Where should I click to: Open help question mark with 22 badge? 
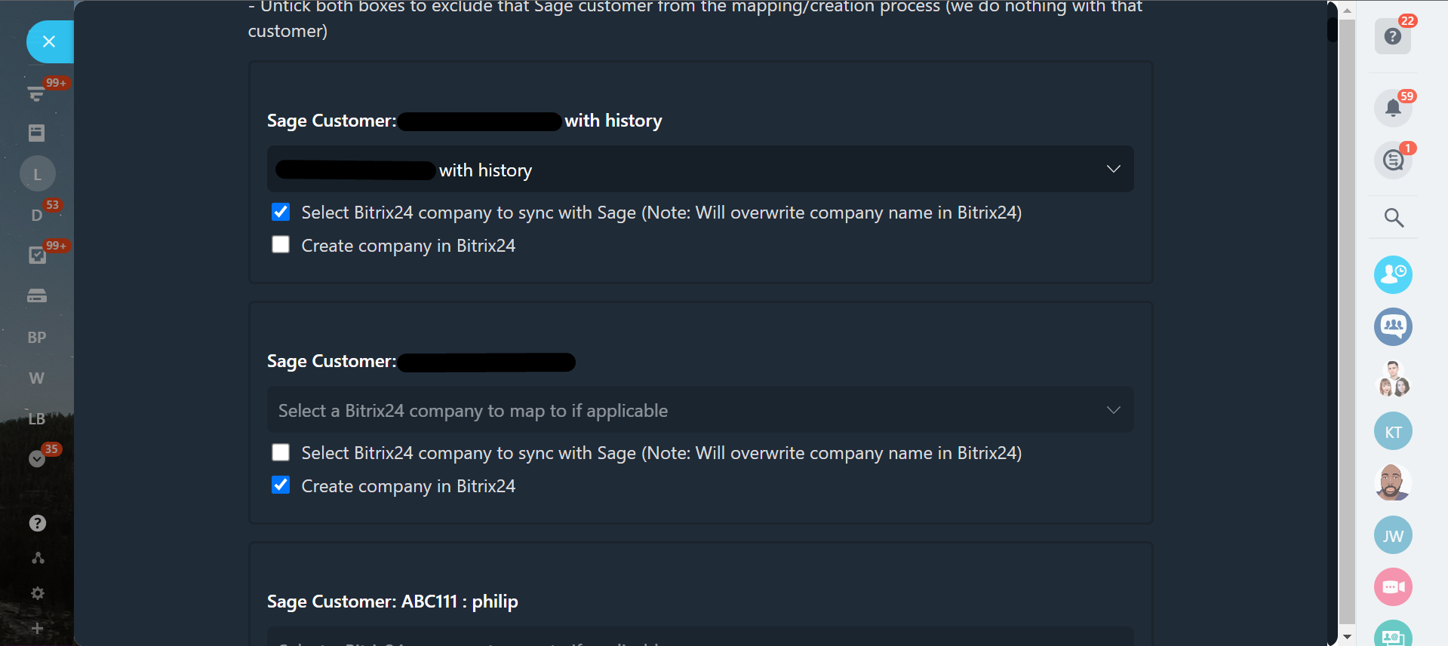click(1393, 36)
